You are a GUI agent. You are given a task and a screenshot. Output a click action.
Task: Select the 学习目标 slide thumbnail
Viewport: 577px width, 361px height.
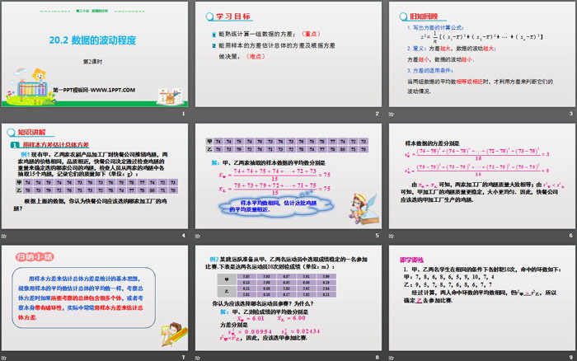[288, 57]
